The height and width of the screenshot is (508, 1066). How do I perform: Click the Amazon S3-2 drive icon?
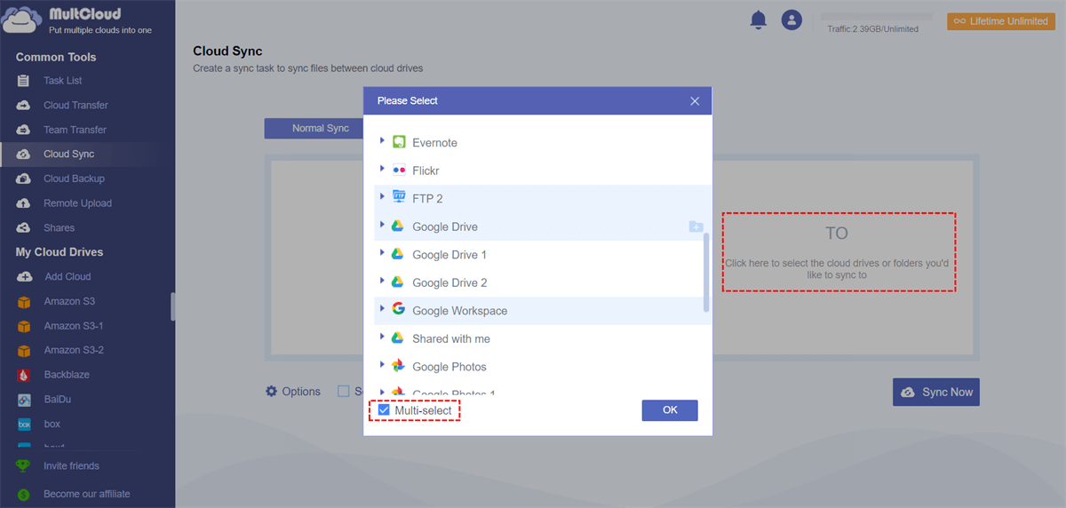pyautogui.click(x=24, y=350)
